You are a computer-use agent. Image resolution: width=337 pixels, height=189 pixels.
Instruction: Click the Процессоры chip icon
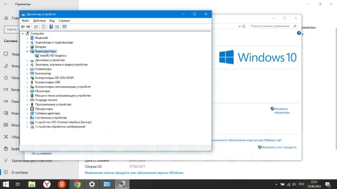coord(32,109)
